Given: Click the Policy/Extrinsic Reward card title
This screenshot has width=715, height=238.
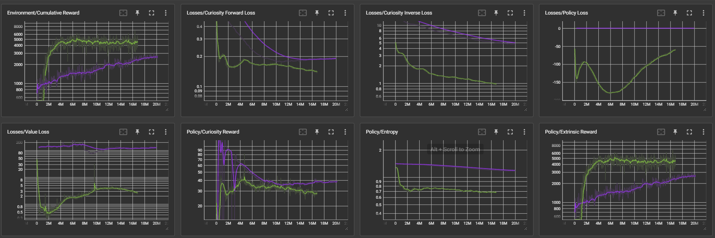Looking at the screenshot, I should pyautogui.click(x=570, y=132).
